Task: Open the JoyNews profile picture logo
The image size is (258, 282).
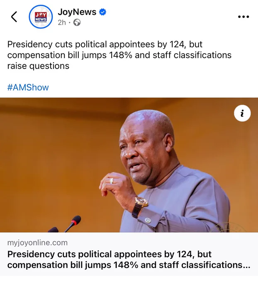Action: 41,17
